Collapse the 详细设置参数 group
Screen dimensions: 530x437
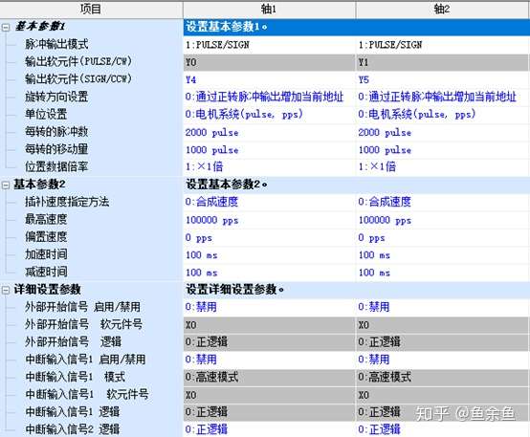pos(6,290)
